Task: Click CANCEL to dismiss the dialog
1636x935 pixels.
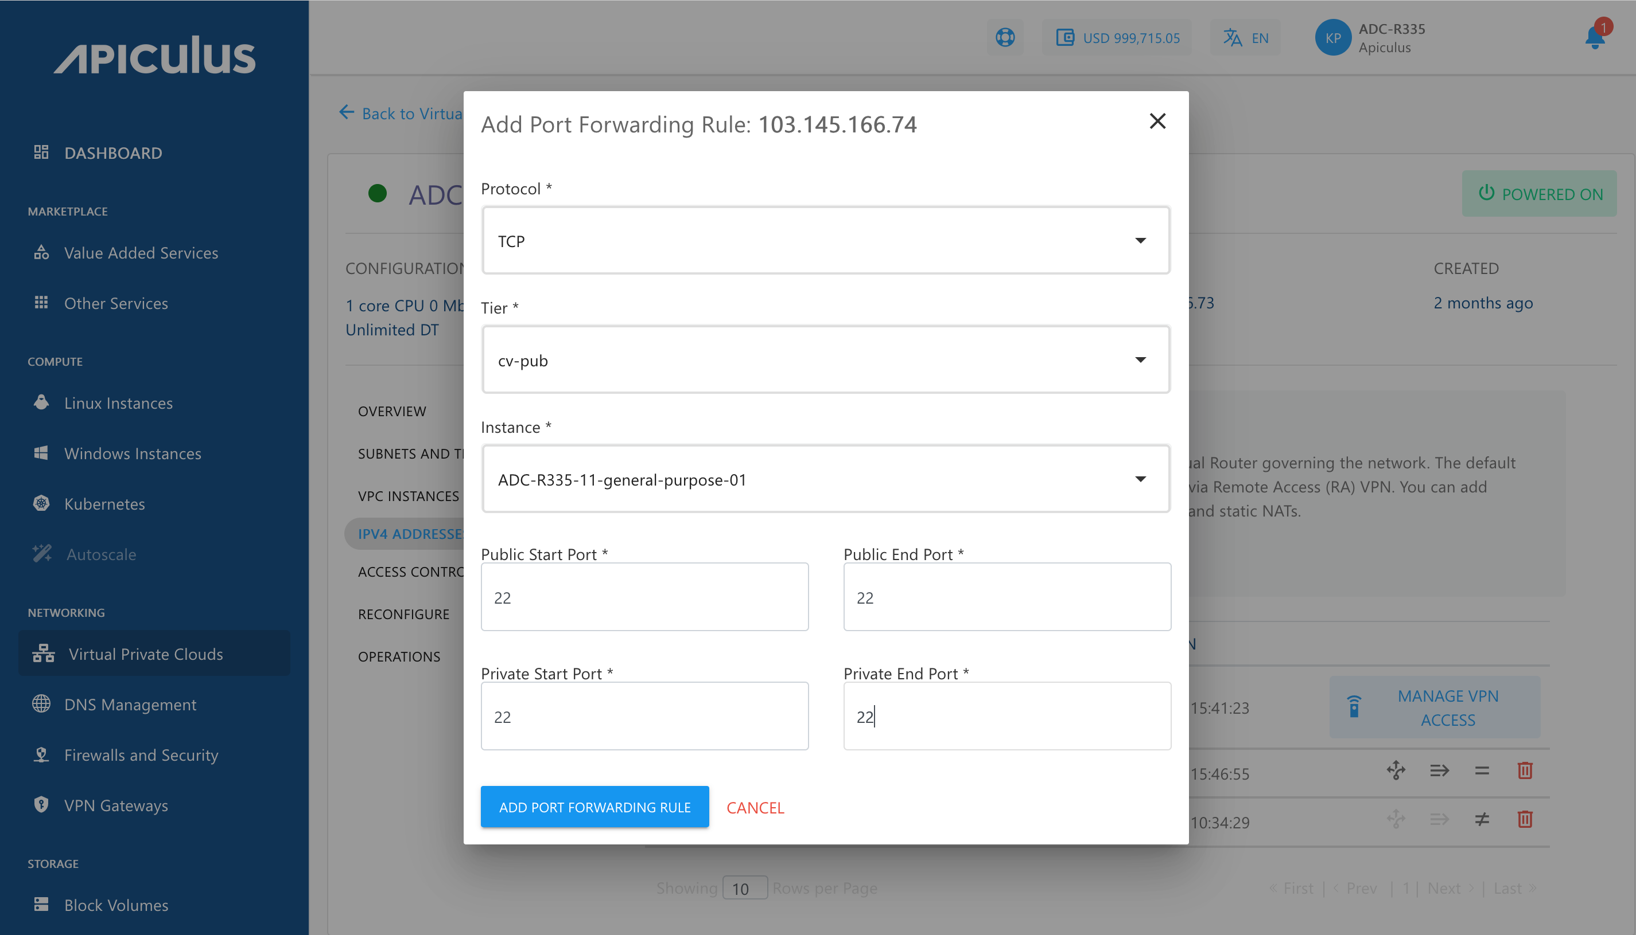Action: point(755,807)
